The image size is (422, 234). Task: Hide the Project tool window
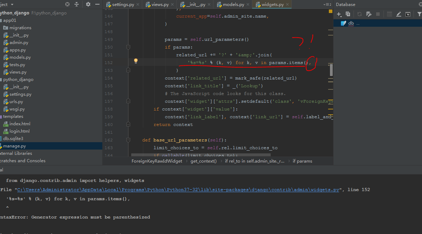pos(97,4)
